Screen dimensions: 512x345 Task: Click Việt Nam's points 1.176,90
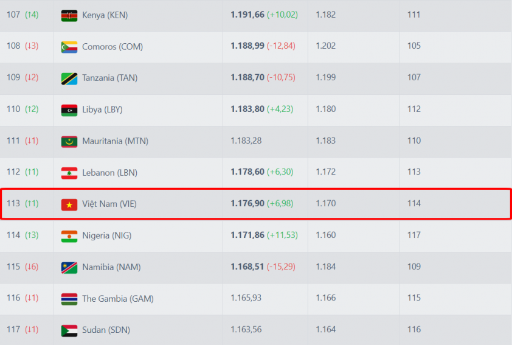[x=247, y=204]
